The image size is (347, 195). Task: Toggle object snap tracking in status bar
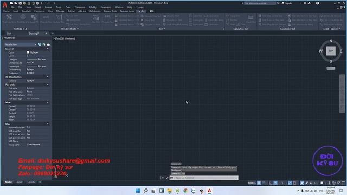coord(290,183)
